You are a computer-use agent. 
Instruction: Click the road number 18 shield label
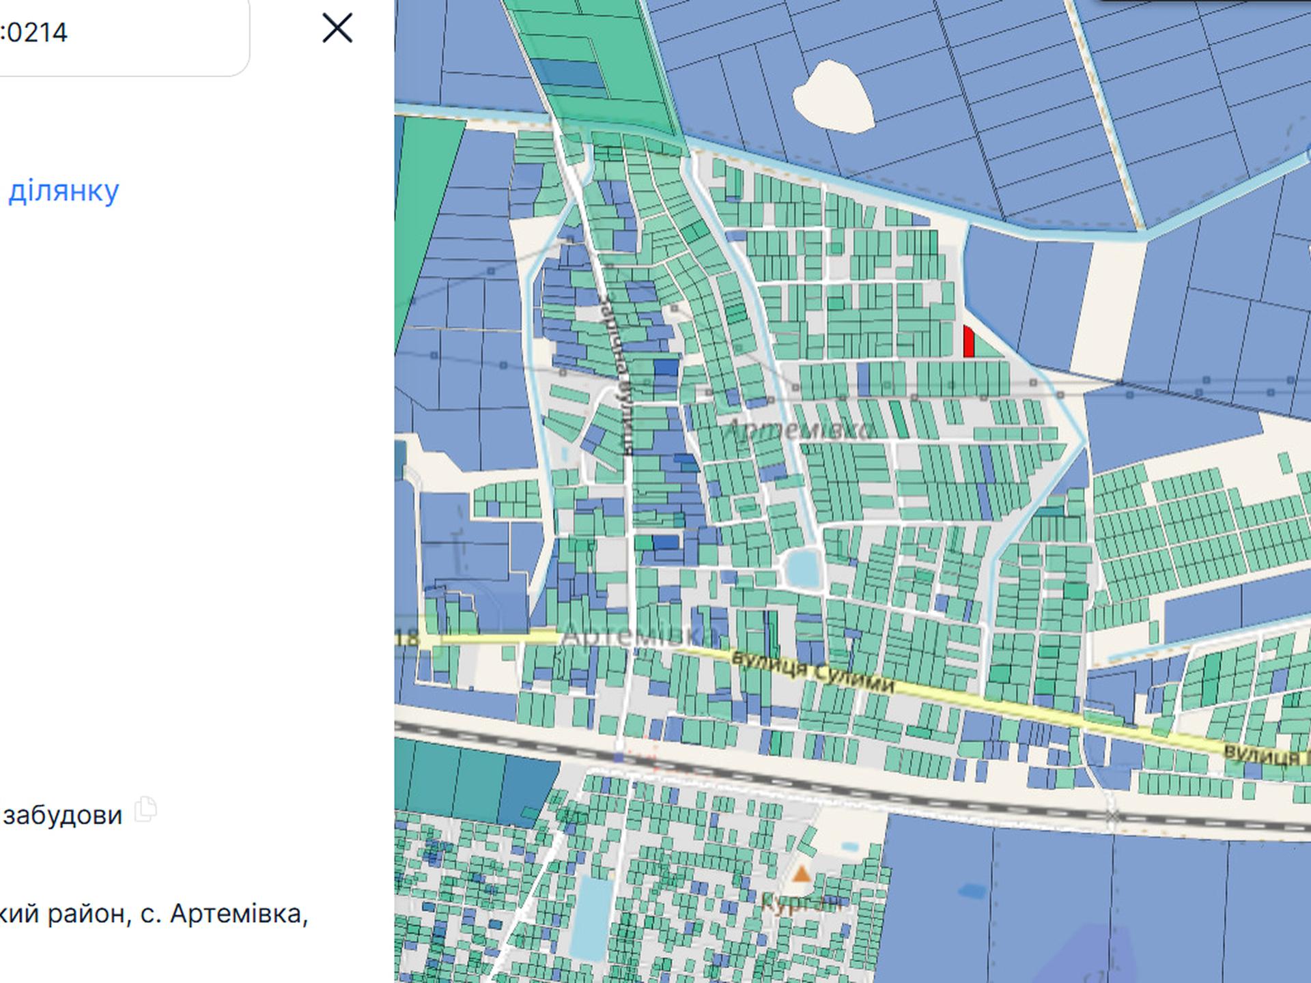pyautogui.click(x=408, y=638)
